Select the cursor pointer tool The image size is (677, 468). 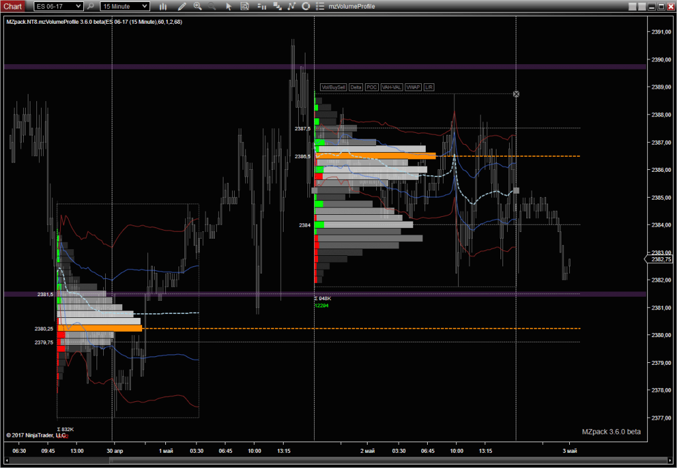point(229,6)
